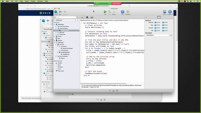Viewport: 201px width, 113px height.
Task: Toggle Desktop 64 Bit checkbox
Action: [163, 22]
